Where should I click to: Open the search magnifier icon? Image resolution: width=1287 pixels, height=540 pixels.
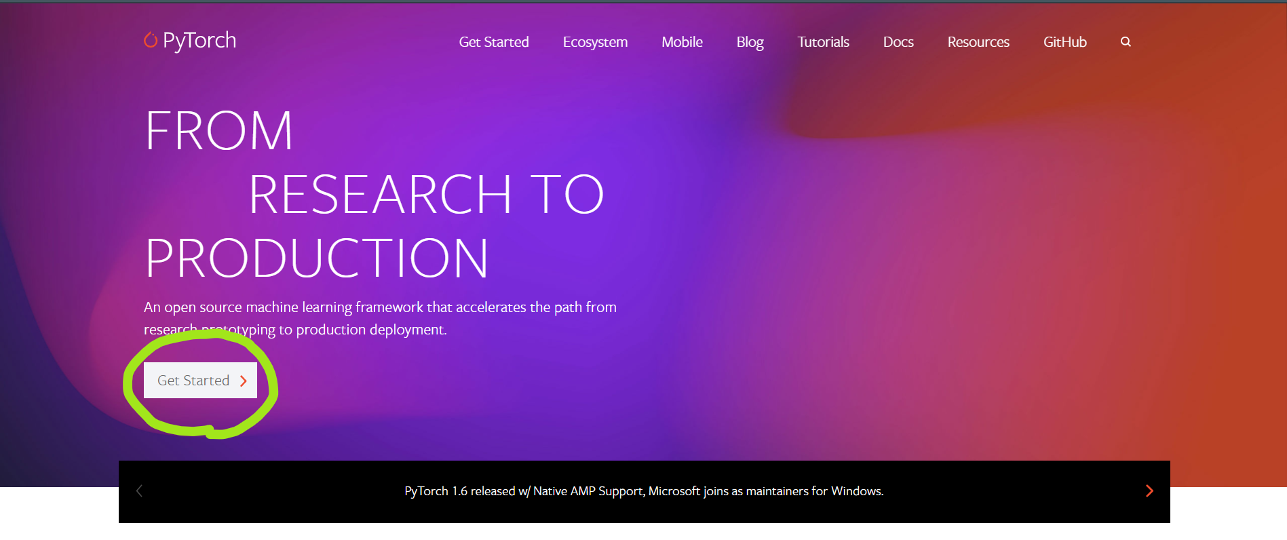[x=1126, y=42]
